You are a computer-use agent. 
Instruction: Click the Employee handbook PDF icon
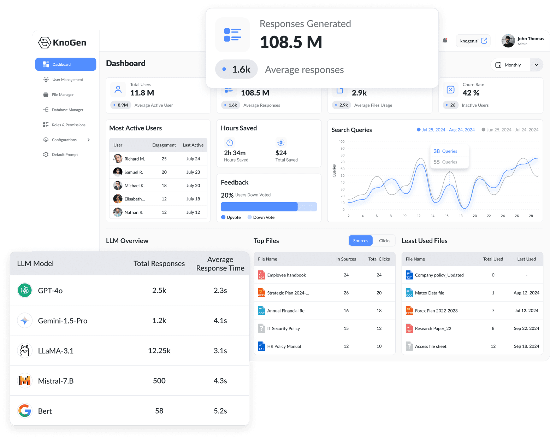click(261, 275)
